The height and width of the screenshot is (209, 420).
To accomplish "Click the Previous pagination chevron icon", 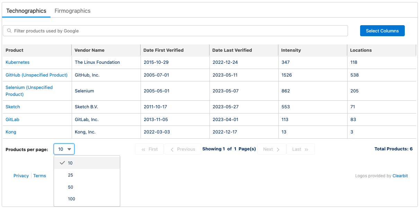I will tap(172, 149).
